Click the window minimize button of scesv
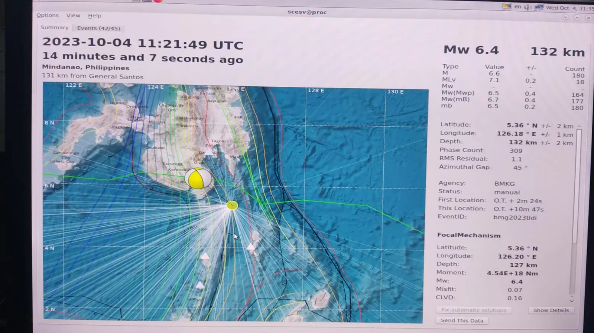The width and height of the screenshot is (594, 333). 565,17
